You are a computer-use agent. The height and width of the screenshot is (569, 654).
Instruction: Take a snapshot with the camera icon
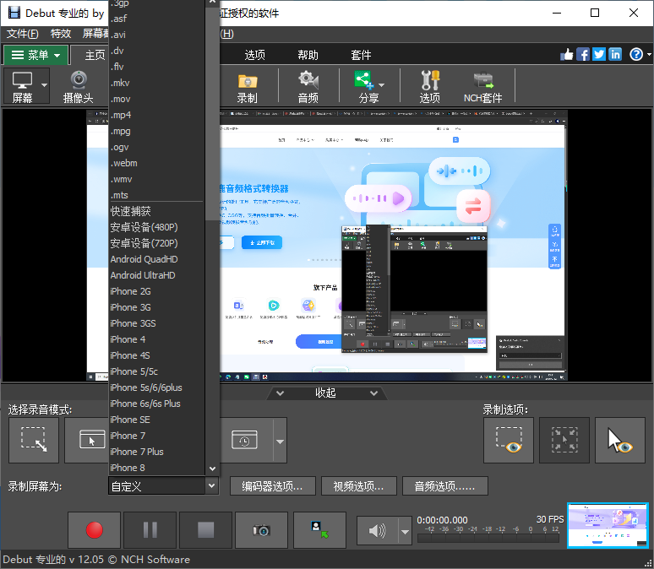click(262, 530)
